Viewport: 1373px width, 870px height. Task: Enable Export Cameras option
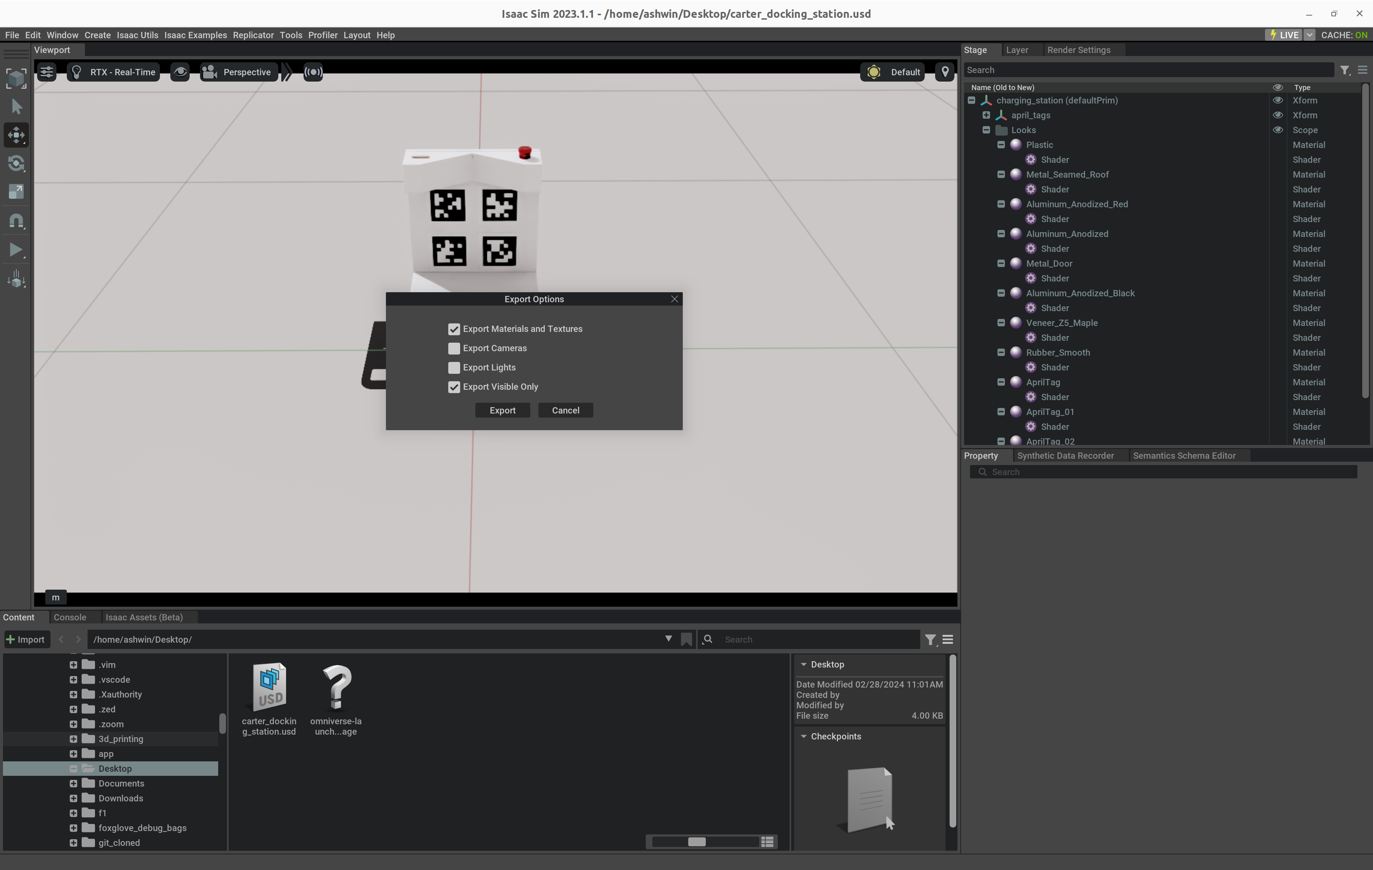pyautogui.click(x=454, y=348)
